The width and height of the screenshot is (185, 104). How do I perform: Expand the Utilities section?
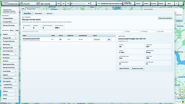10,95
